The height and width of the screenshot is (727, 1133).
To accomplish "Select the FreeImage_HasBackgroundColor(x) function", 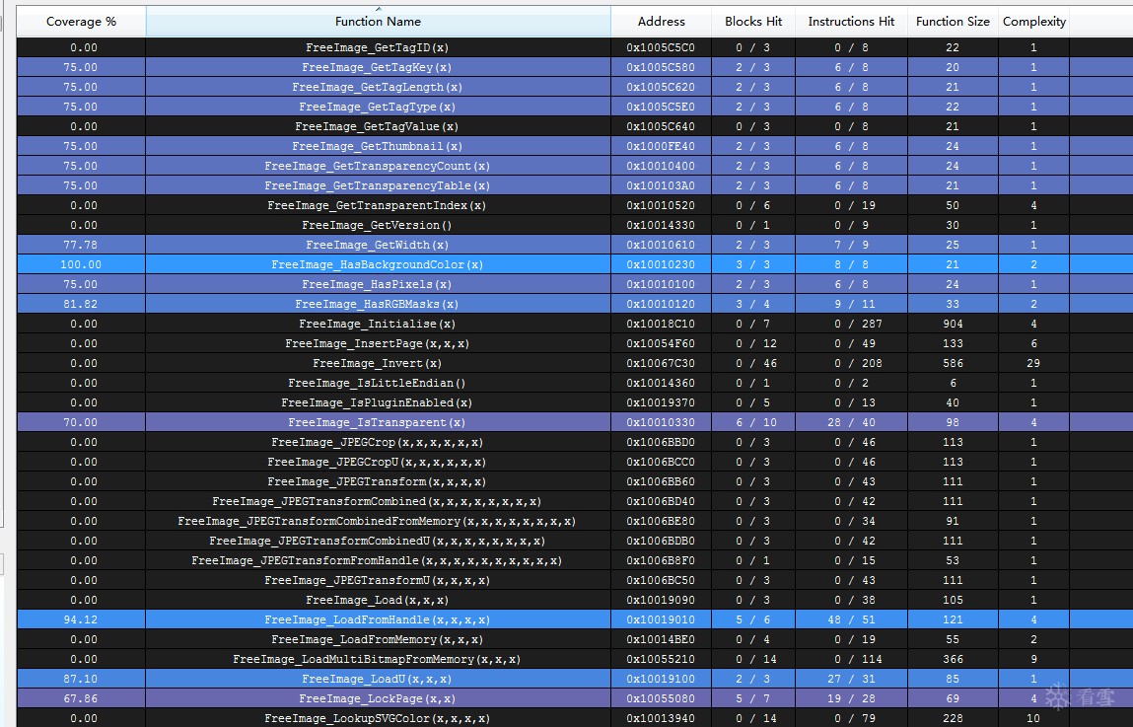I will [x=378, y=264].
